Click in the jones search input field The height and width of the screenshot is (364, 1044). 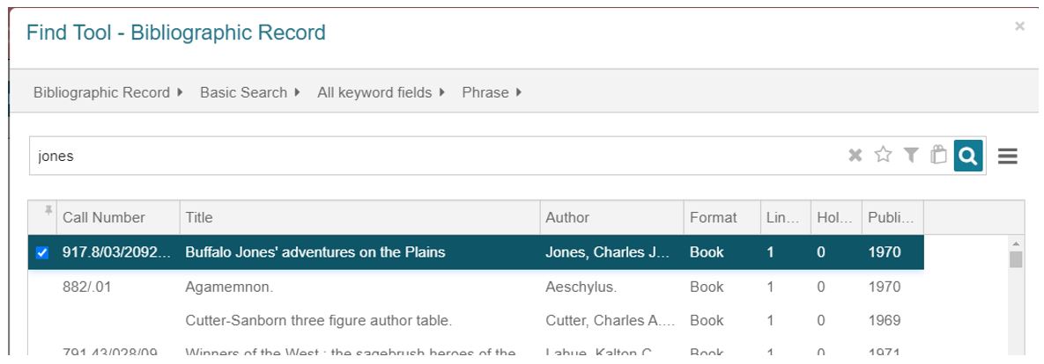[x=436, y=157]
